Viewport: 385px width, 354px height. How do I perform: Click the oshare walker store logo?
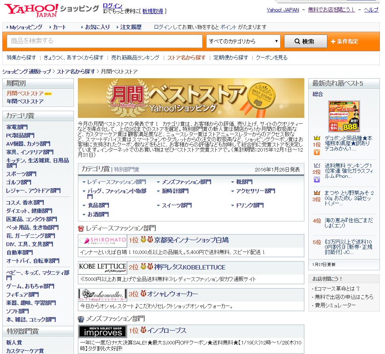coord(103,294)
